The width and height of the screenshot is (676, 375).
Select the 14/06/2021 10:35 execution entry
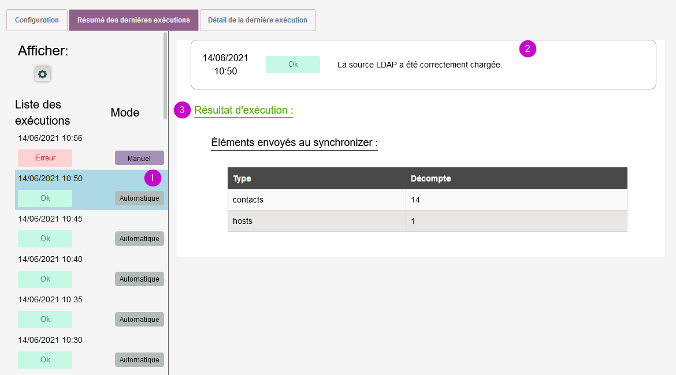pos(50,299)
